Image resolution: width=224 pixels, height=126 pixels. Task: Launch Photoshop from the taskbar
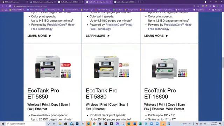point(77,124)
